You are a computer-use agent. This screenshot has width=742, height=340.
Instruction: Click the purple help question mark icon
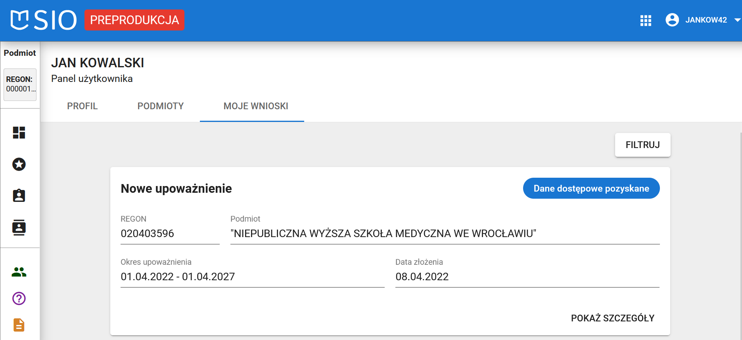tap(19, 298)
